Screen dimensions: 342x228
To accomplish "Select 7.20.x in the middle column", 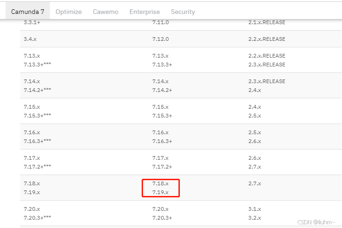I will pos(160,209).
